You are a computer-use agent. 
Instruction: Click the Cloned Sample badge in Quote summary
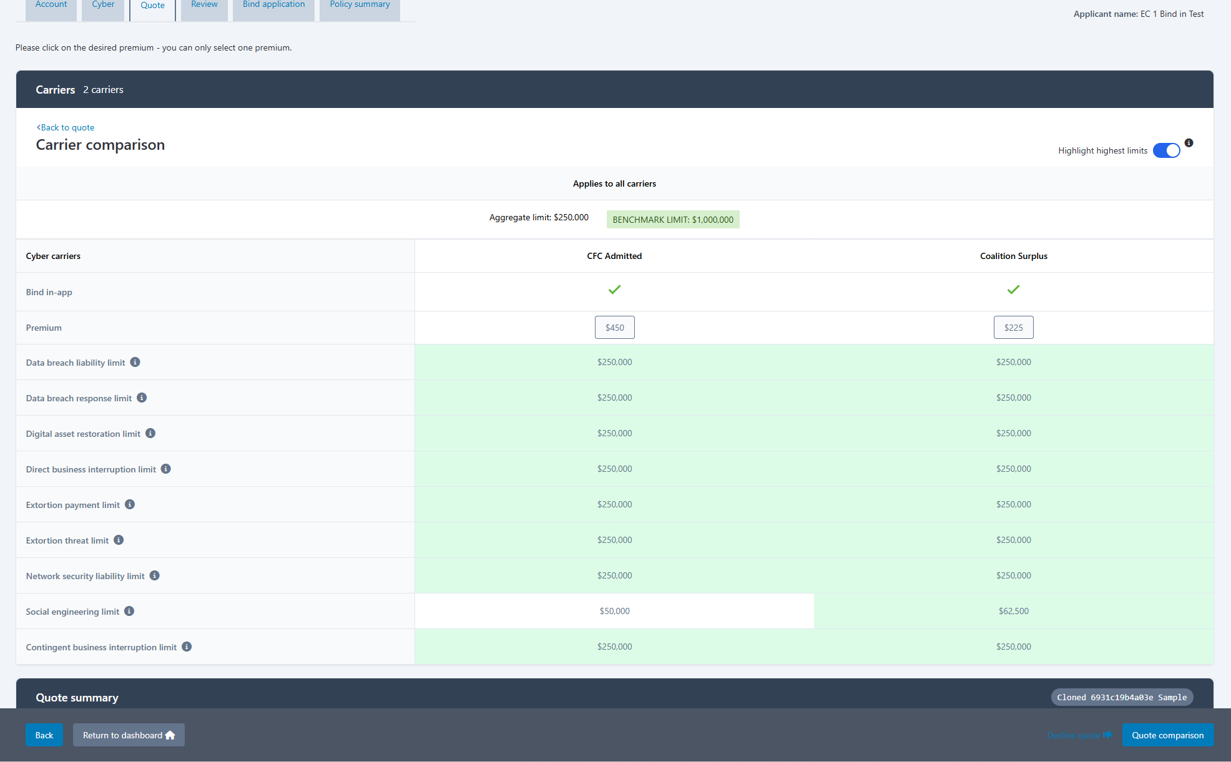1122,697
